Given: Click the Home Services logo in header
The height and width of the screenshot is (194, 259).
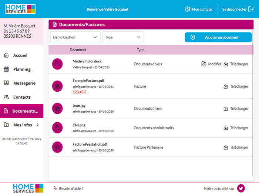Looking at the screenshot, I should tap(20, 9).
